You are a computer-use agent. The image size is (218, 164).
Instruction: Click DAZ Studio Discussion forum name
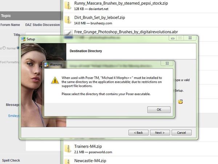(43, 25)
